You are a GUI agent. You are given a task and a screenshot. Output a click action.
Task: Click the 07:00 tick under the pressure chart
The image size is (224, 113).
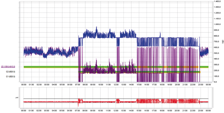[x=78, y=111]
